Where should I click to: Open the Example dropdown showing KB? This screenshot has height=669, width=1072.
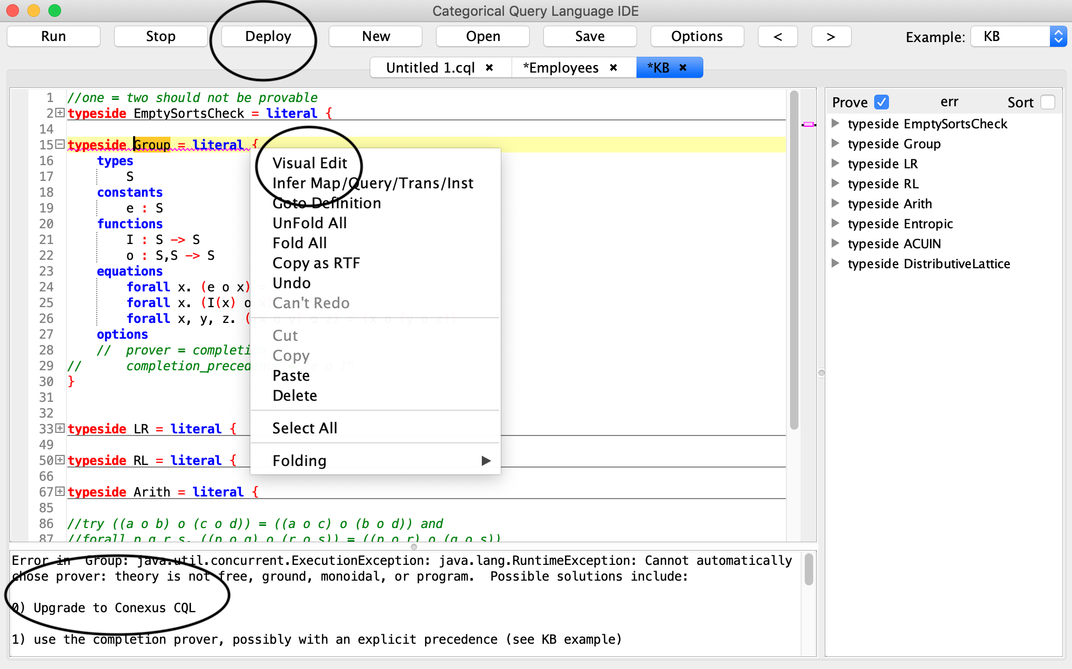click(x=1018, y=36)
